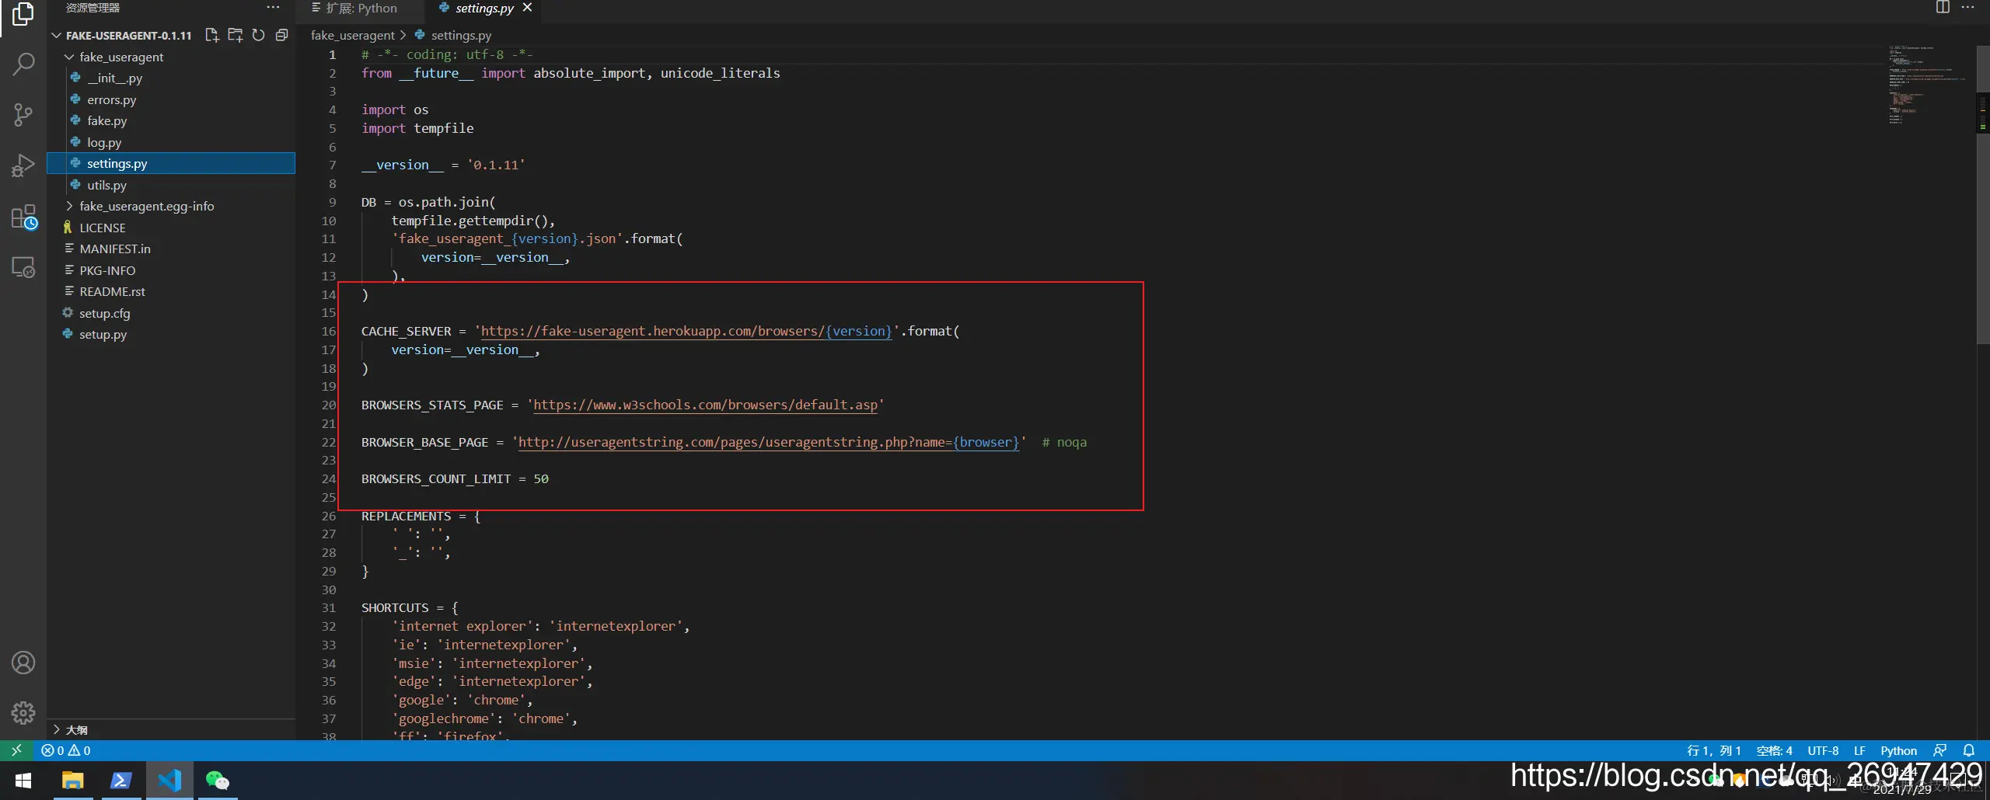The width and height of the screenshot is (1990, 800).
Task: Open log.py in the explorer
Action: click(104, 142)
